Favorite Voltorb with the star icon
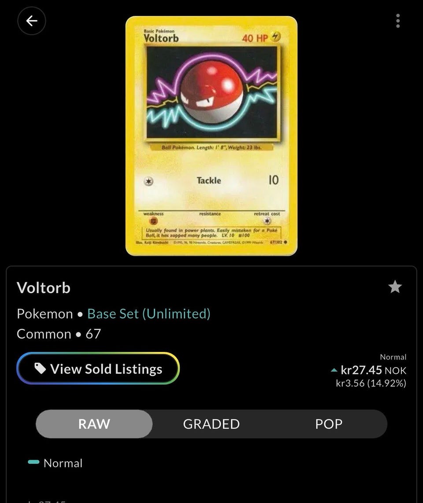 (x=395, y=287)
